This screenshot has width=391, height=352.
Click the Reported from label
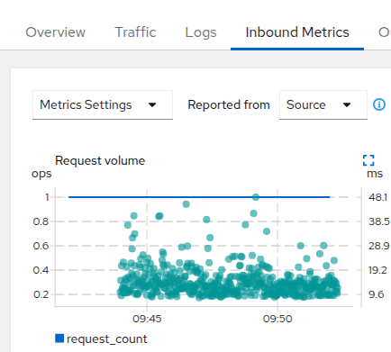pos(229,104)
